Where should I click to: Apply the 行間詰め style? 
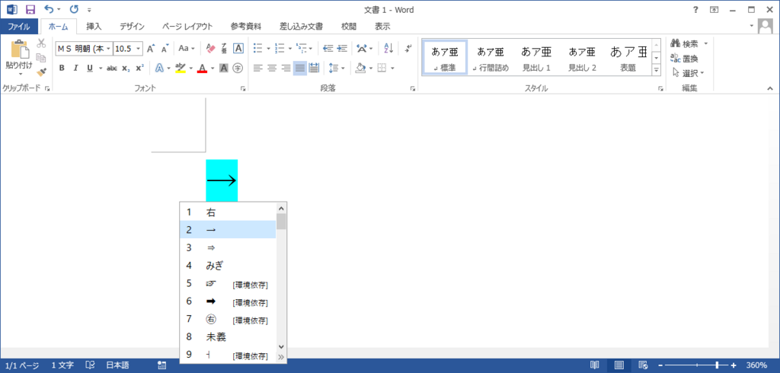point(491,58)
